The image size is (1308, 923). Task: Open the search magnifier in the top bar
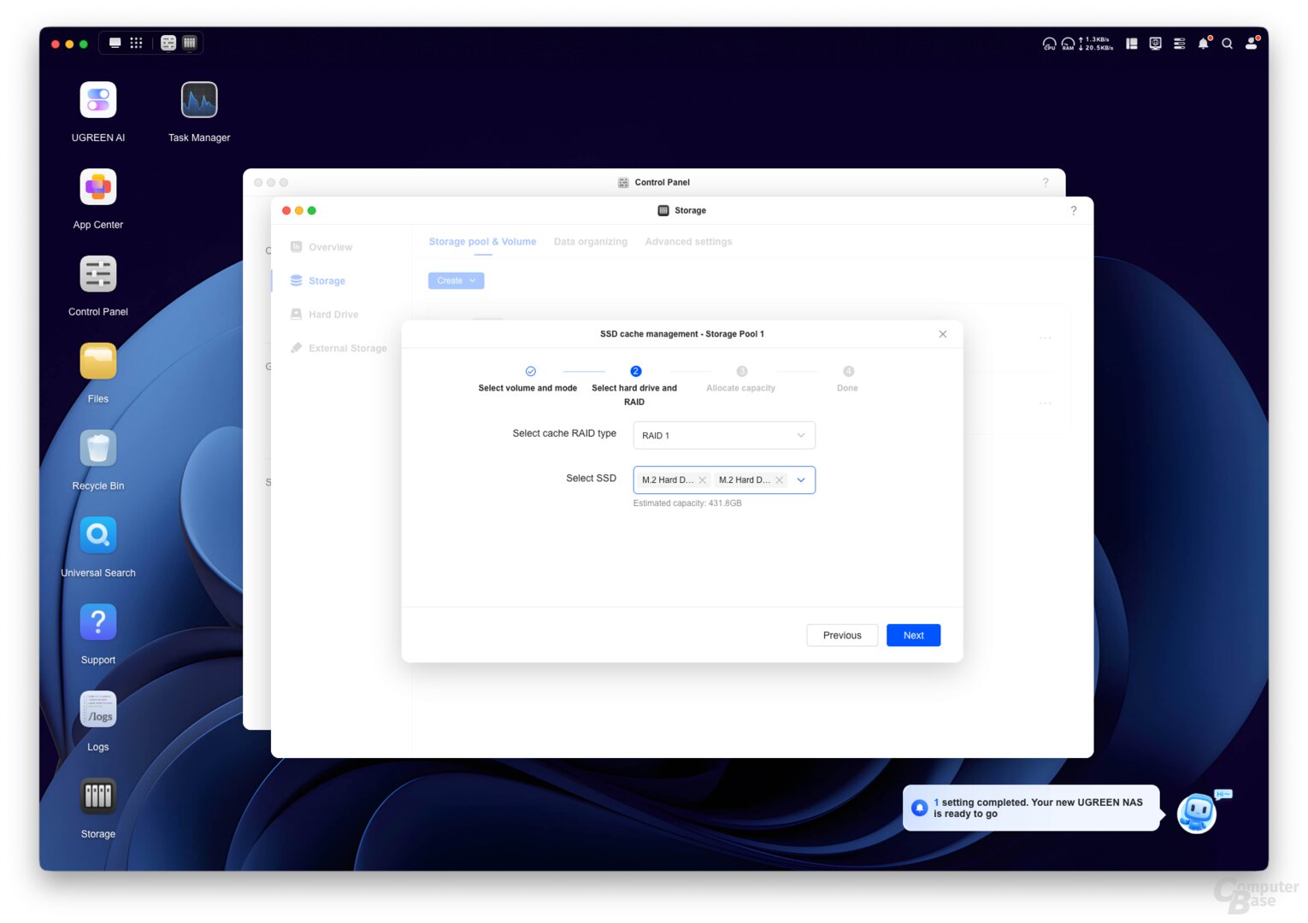point(1228,44)
